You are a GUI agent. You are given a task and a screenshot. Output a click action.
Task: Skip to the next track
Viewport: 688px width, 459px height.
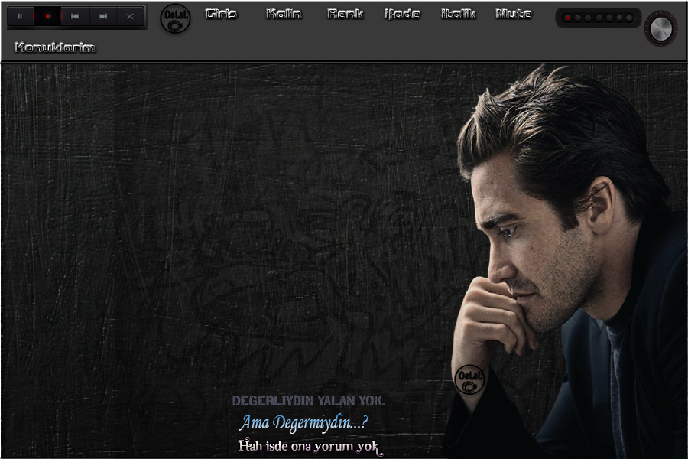pyautogui.click(x=103, y=16)
